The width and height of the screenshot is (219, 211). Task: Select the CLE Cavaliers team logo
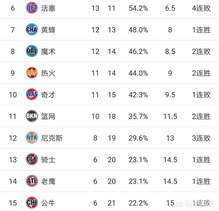[32, 159]
